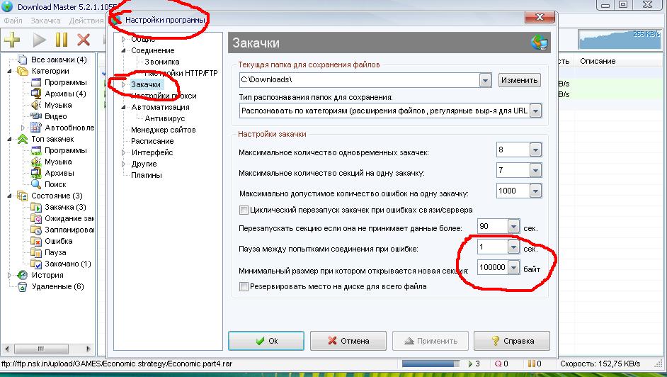Viewport: 667px width, 377px height.
Task: Click the Pause download toolbar icon
Action: coord(62,40)
